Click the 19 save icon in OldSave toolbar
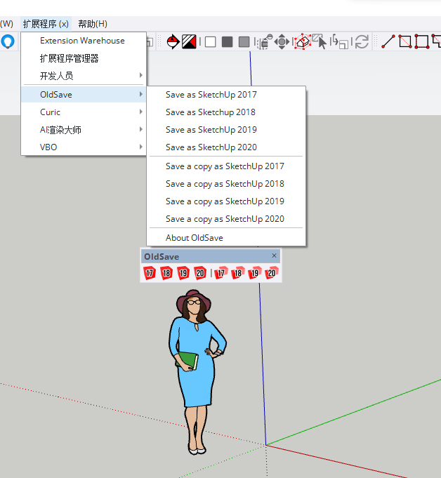The height and width of the screenshot is (478, 441). tap(183, 273)
